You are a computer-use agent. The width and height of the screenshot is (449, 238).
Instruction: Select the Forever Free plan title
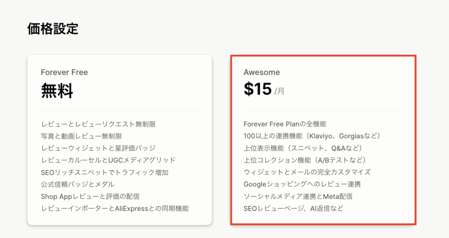click(x=64, y=72)
